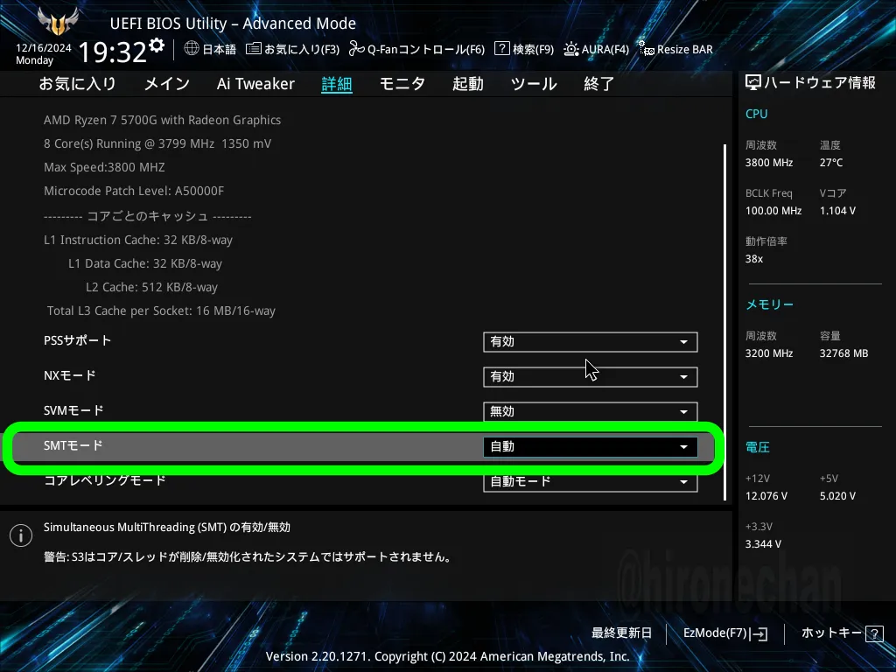The image size is (896, 672).
Task: Click the 5.020 V reading
Action: tap(837, 496)
